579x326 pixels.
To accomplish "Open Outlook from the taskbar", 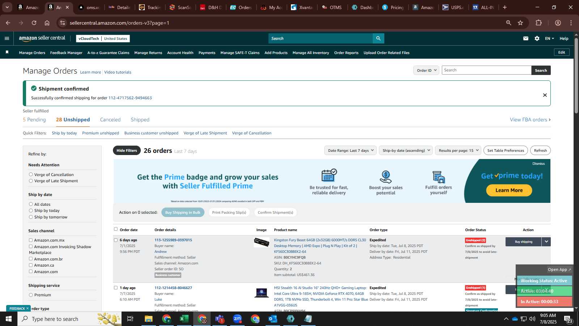I will 273,319.
